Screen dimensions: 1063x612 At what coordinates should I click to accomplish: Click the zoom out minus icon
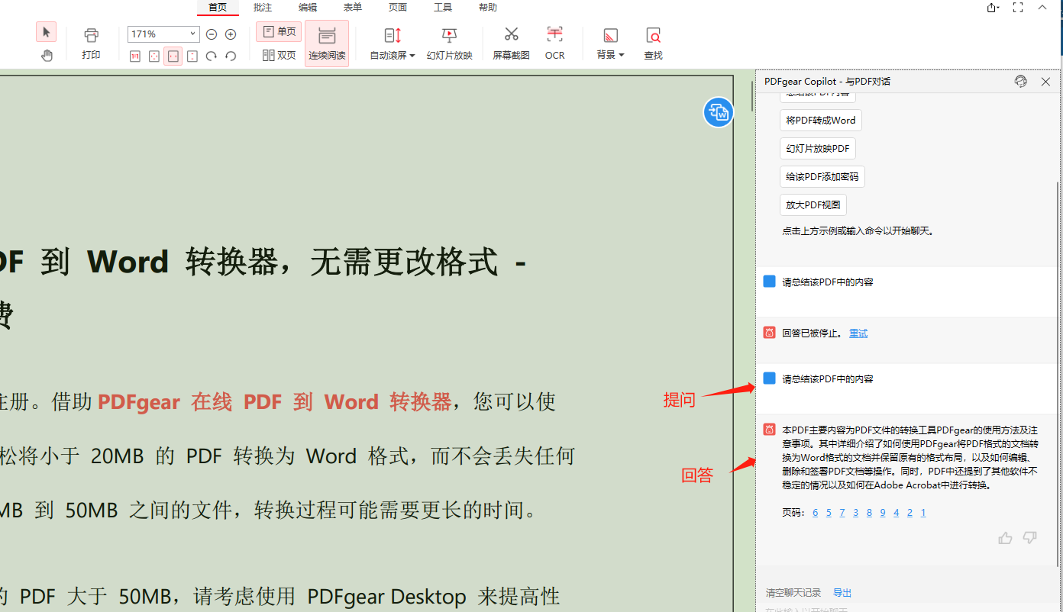(x=212, y=34)
